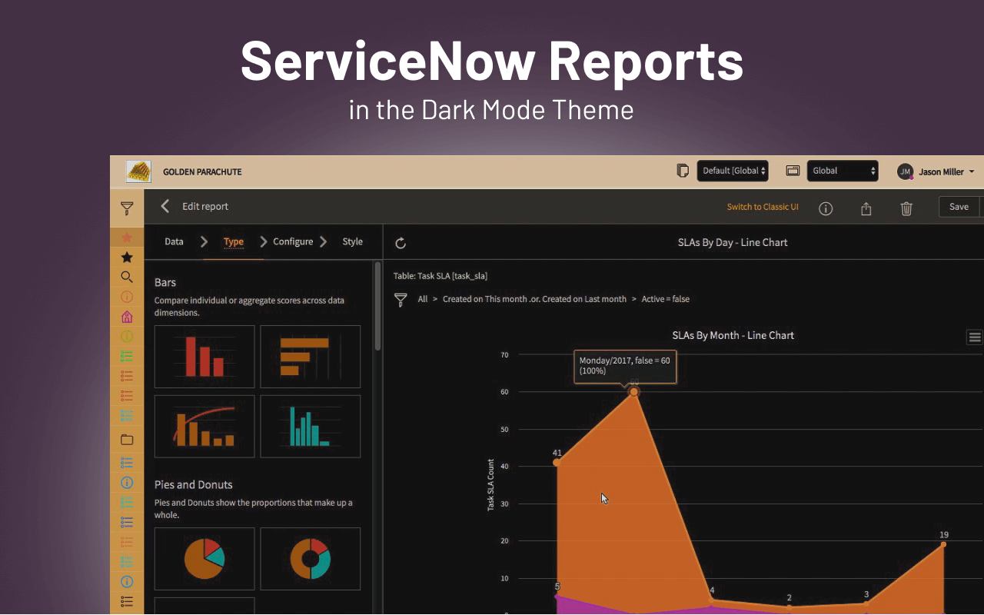The width and height of the screenshot is (984, 615).
Task: Click the All breadcrumb filter
Action: [423, 299]
